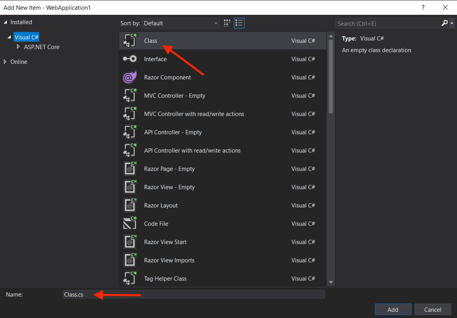Click the Razor Page - Empty icon

pyautogui.click(x=129, y=168)
